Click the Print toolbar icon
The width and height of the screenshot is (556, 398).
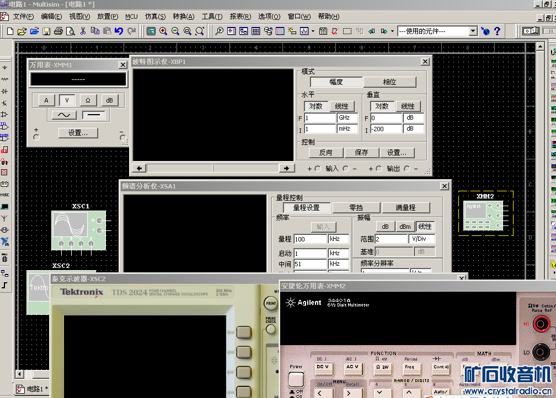[58, 31]
